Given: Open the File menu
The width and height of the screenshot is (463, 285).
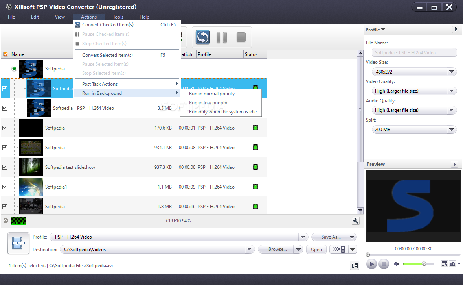Looking at the screenshot, I should point(11,17).
